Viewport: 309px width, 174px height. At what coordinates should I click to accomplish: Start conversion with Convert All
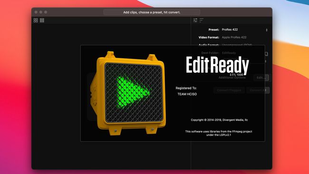tap(258, 90)
